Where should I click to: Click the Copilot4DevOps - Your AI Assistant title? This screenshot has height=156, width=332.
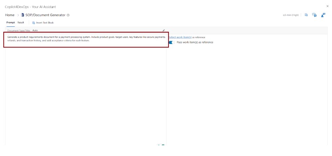point(30,7)
